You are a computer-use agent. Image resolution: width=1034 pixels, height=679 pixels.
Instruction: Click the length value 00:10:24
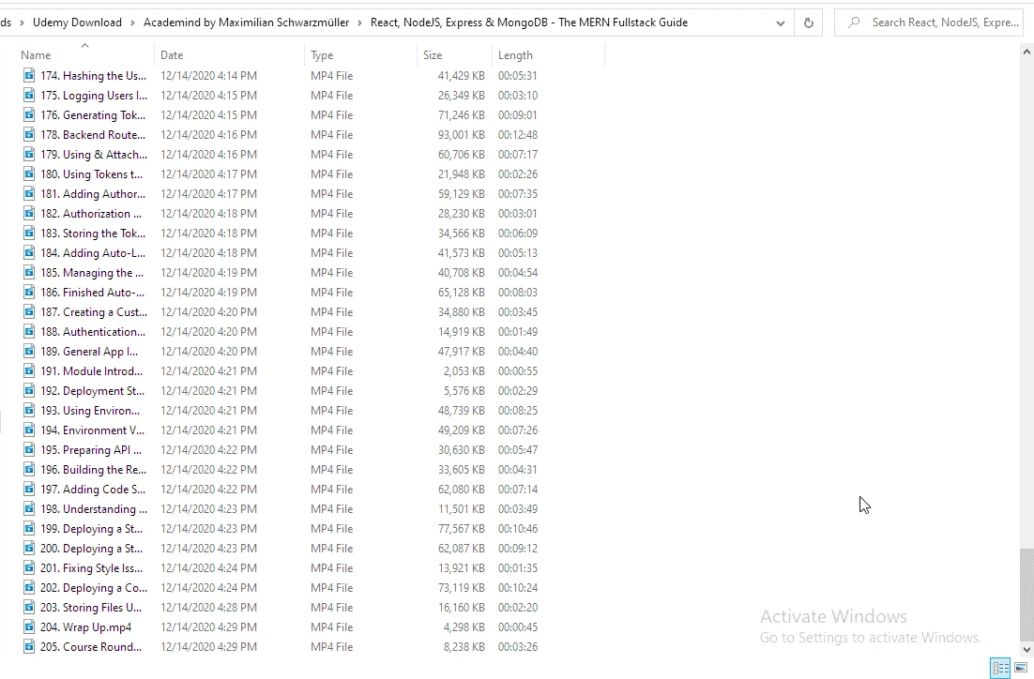tap(518, 588)
